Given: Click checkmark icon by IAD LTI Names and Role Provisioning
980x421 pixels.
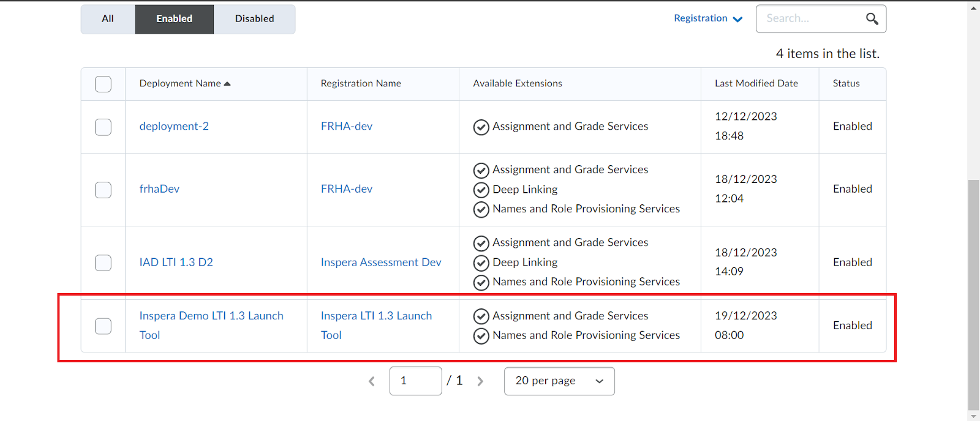Looking at the screenshot, I should pyautogui.click(x=481, y=283).
